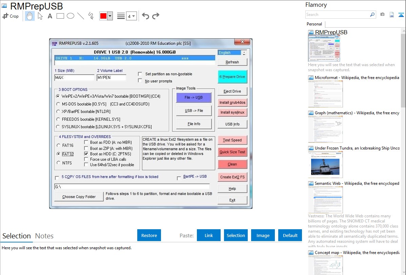Open the Personal tab
Image resolution: width=406 pixels, height=275 pixels.
coord(314,24)
